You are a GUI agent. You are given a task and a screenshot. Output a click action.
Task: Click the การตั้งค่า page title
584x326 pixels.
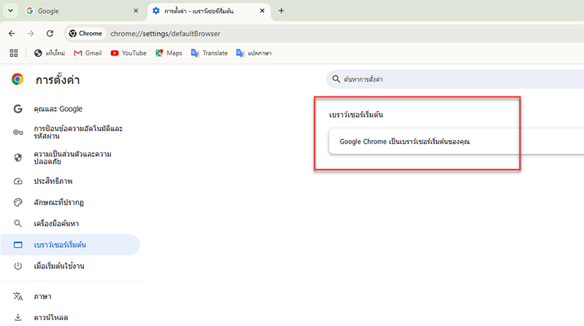(58, 79)
